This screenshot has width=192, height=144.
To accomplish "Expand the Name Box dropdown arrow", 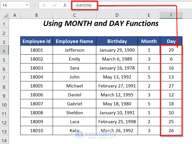I will pyautogui.click(x=27, y=5).
